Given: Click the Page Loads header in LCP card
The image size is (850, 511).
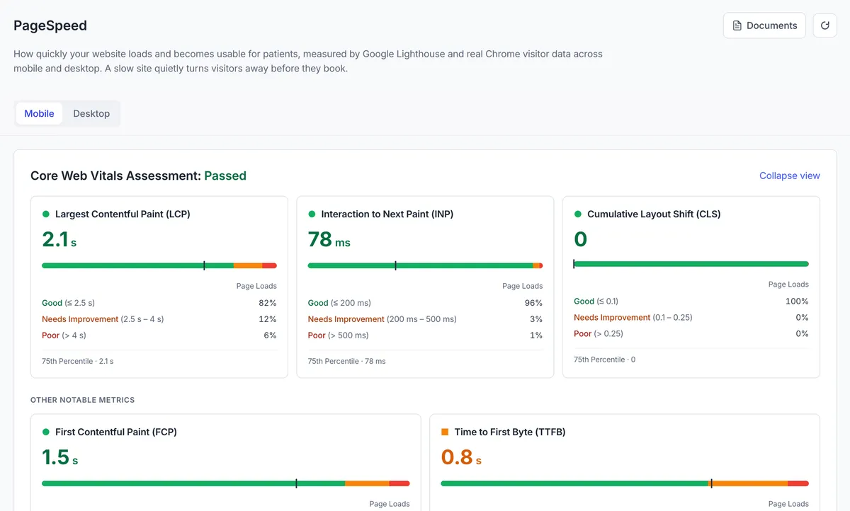Looking at the screenshot, I should click(x=256, y=286).
